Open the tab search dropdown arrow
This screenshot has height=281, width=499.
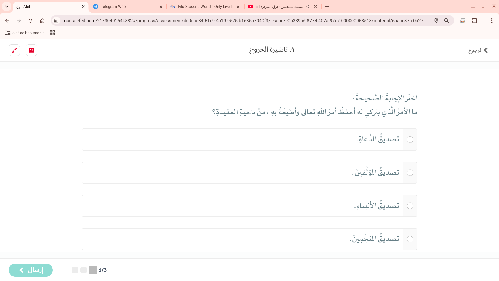point(7,7)
